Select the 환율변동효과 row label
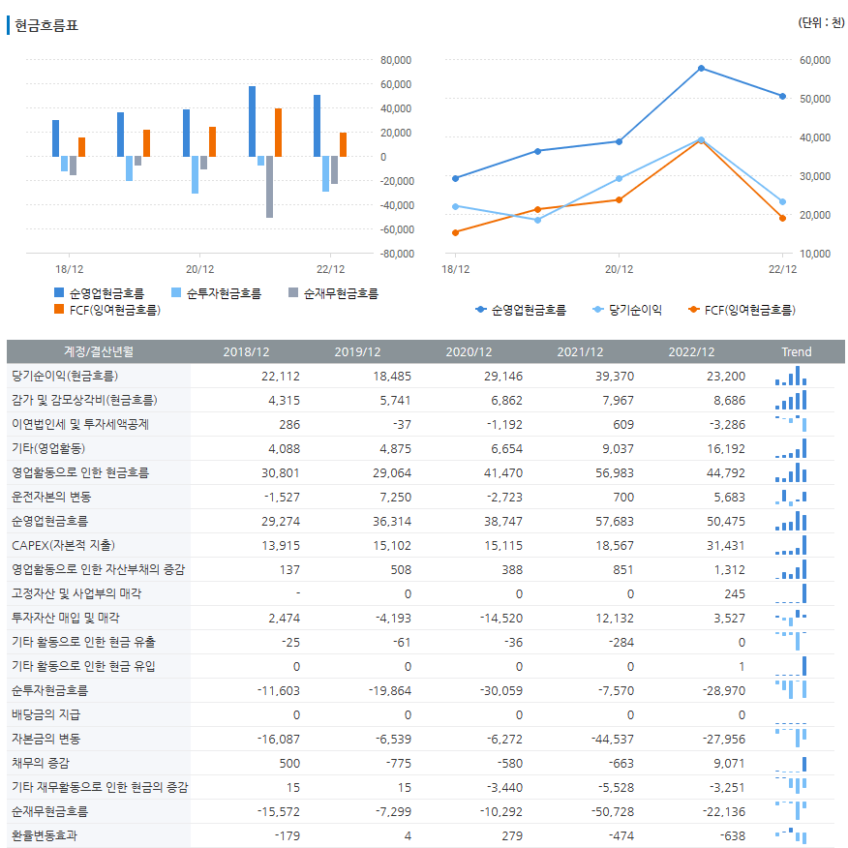This screenshot has width=848, height=848. click(x=45, y=836)
